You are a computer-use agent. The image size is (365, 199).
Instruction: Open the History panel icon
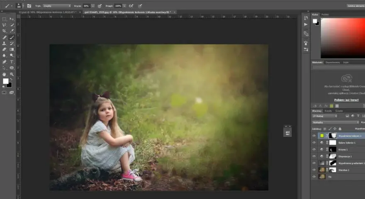(x=306, y=18)
